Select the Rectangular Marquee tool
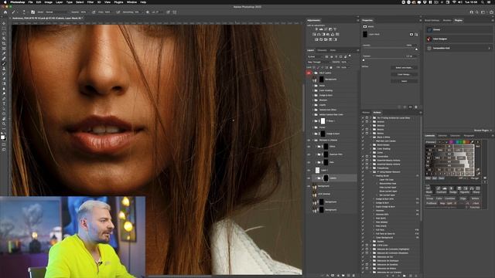The height and width of the screenshot is (278, 495). 4,29
